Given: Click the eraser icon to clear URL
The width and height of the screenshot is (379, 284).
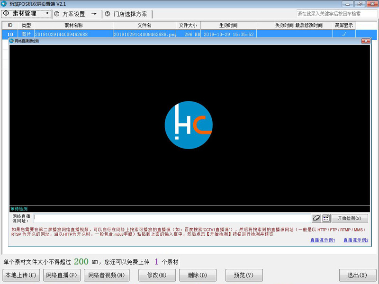Looking at the screenshot, I should tap(316, 218).
